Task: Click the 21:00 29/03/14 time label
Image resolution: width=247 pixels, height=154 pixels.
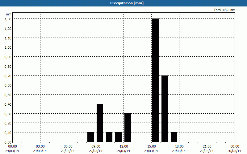Action: click(207, 149)
